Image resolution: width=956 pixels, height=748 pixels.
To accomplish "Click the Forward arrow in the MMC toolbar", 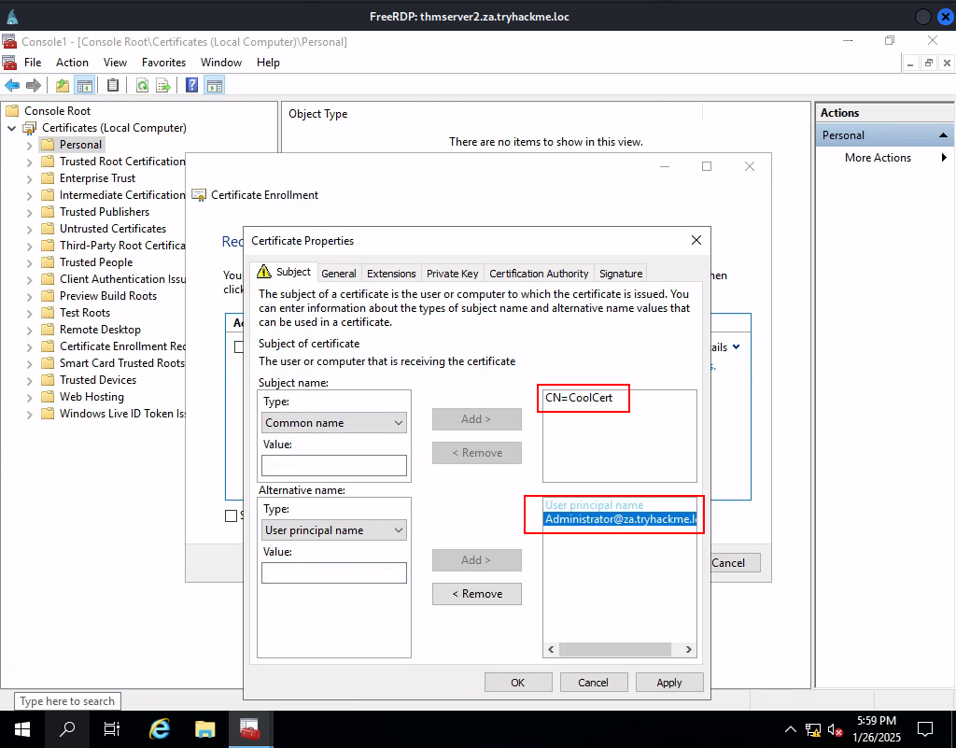I will pos(34,85).
